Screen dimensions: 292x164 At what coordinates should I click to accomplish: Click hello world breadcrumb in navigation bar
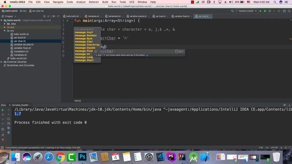coord(9,11)
